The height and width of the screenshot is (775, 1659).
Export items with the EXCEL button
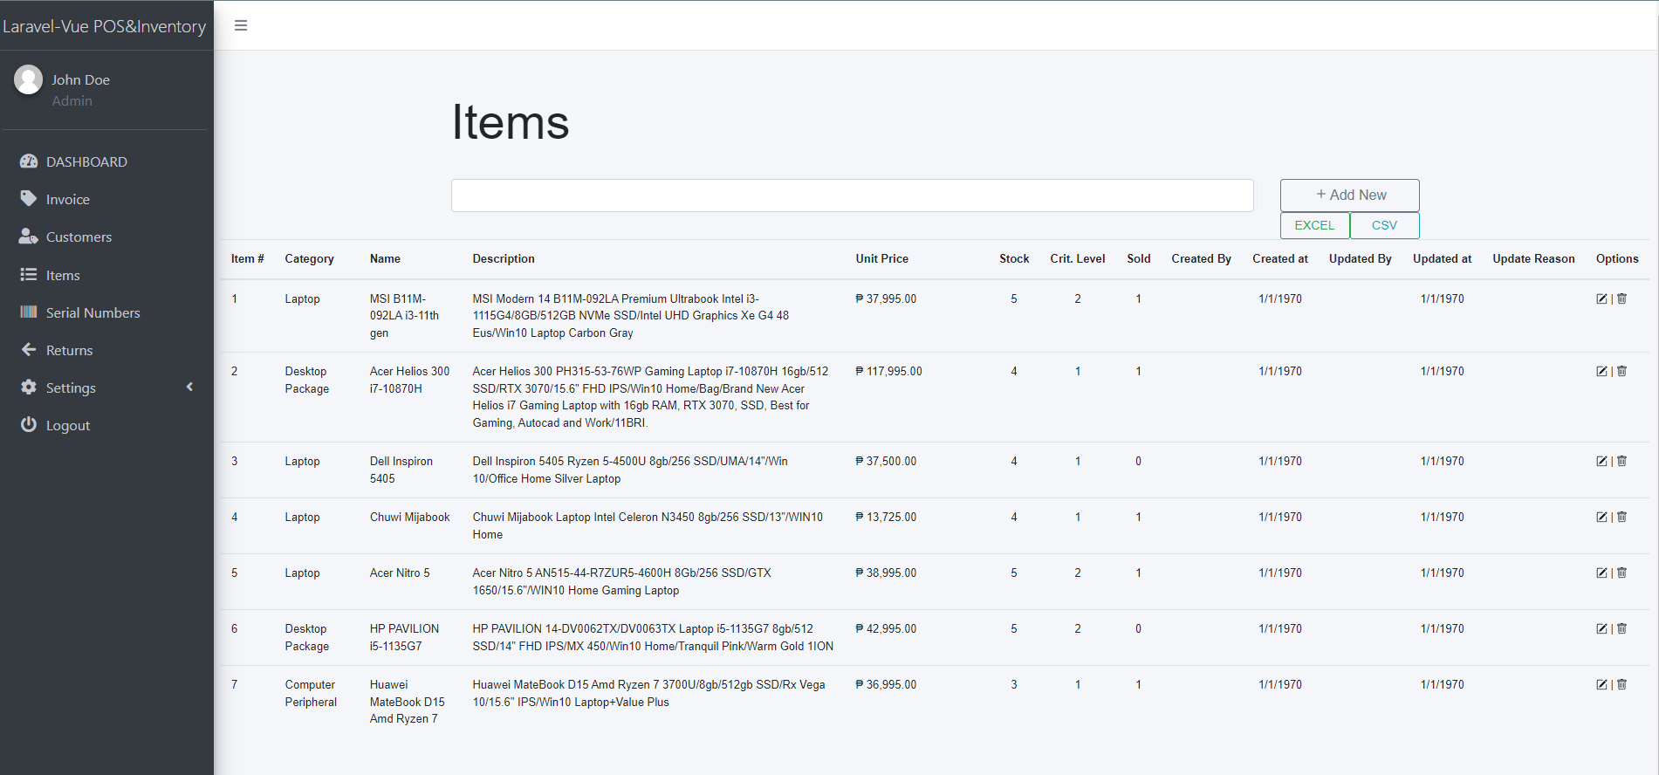[x=1314, y=225]
